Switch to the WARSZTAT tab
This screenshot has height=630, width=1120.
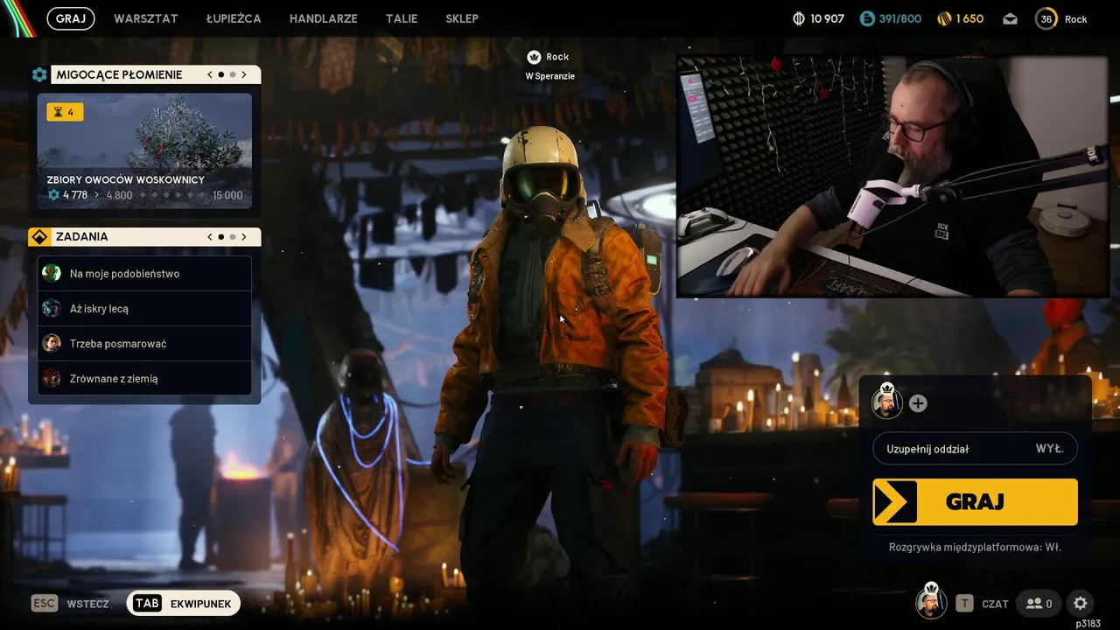pyautogui.click(x=146, y=18)
